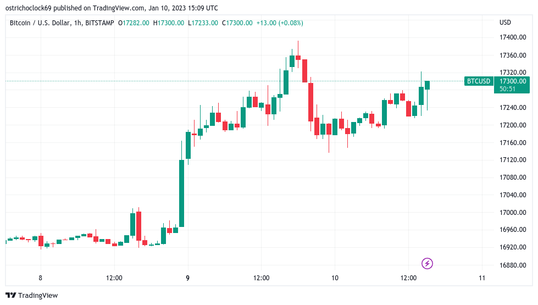Click the BTCUSD green price label

(x=479, y=81)
